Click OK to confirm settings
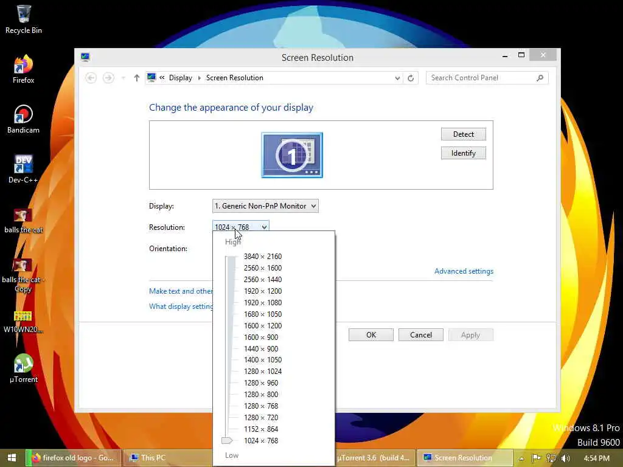 click(371, 335)
